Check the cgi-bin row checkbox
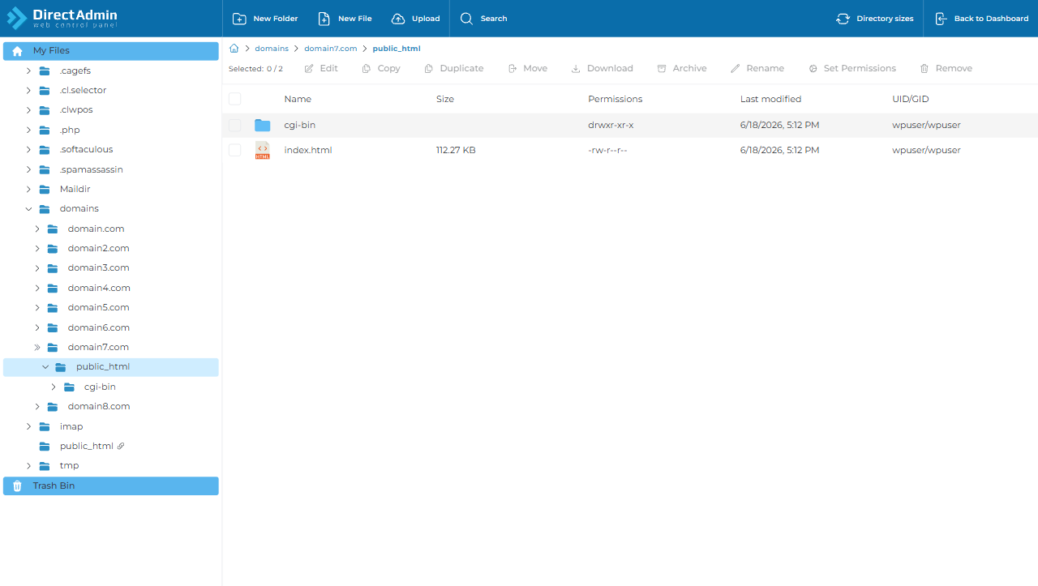 click(x=234, y=126)
